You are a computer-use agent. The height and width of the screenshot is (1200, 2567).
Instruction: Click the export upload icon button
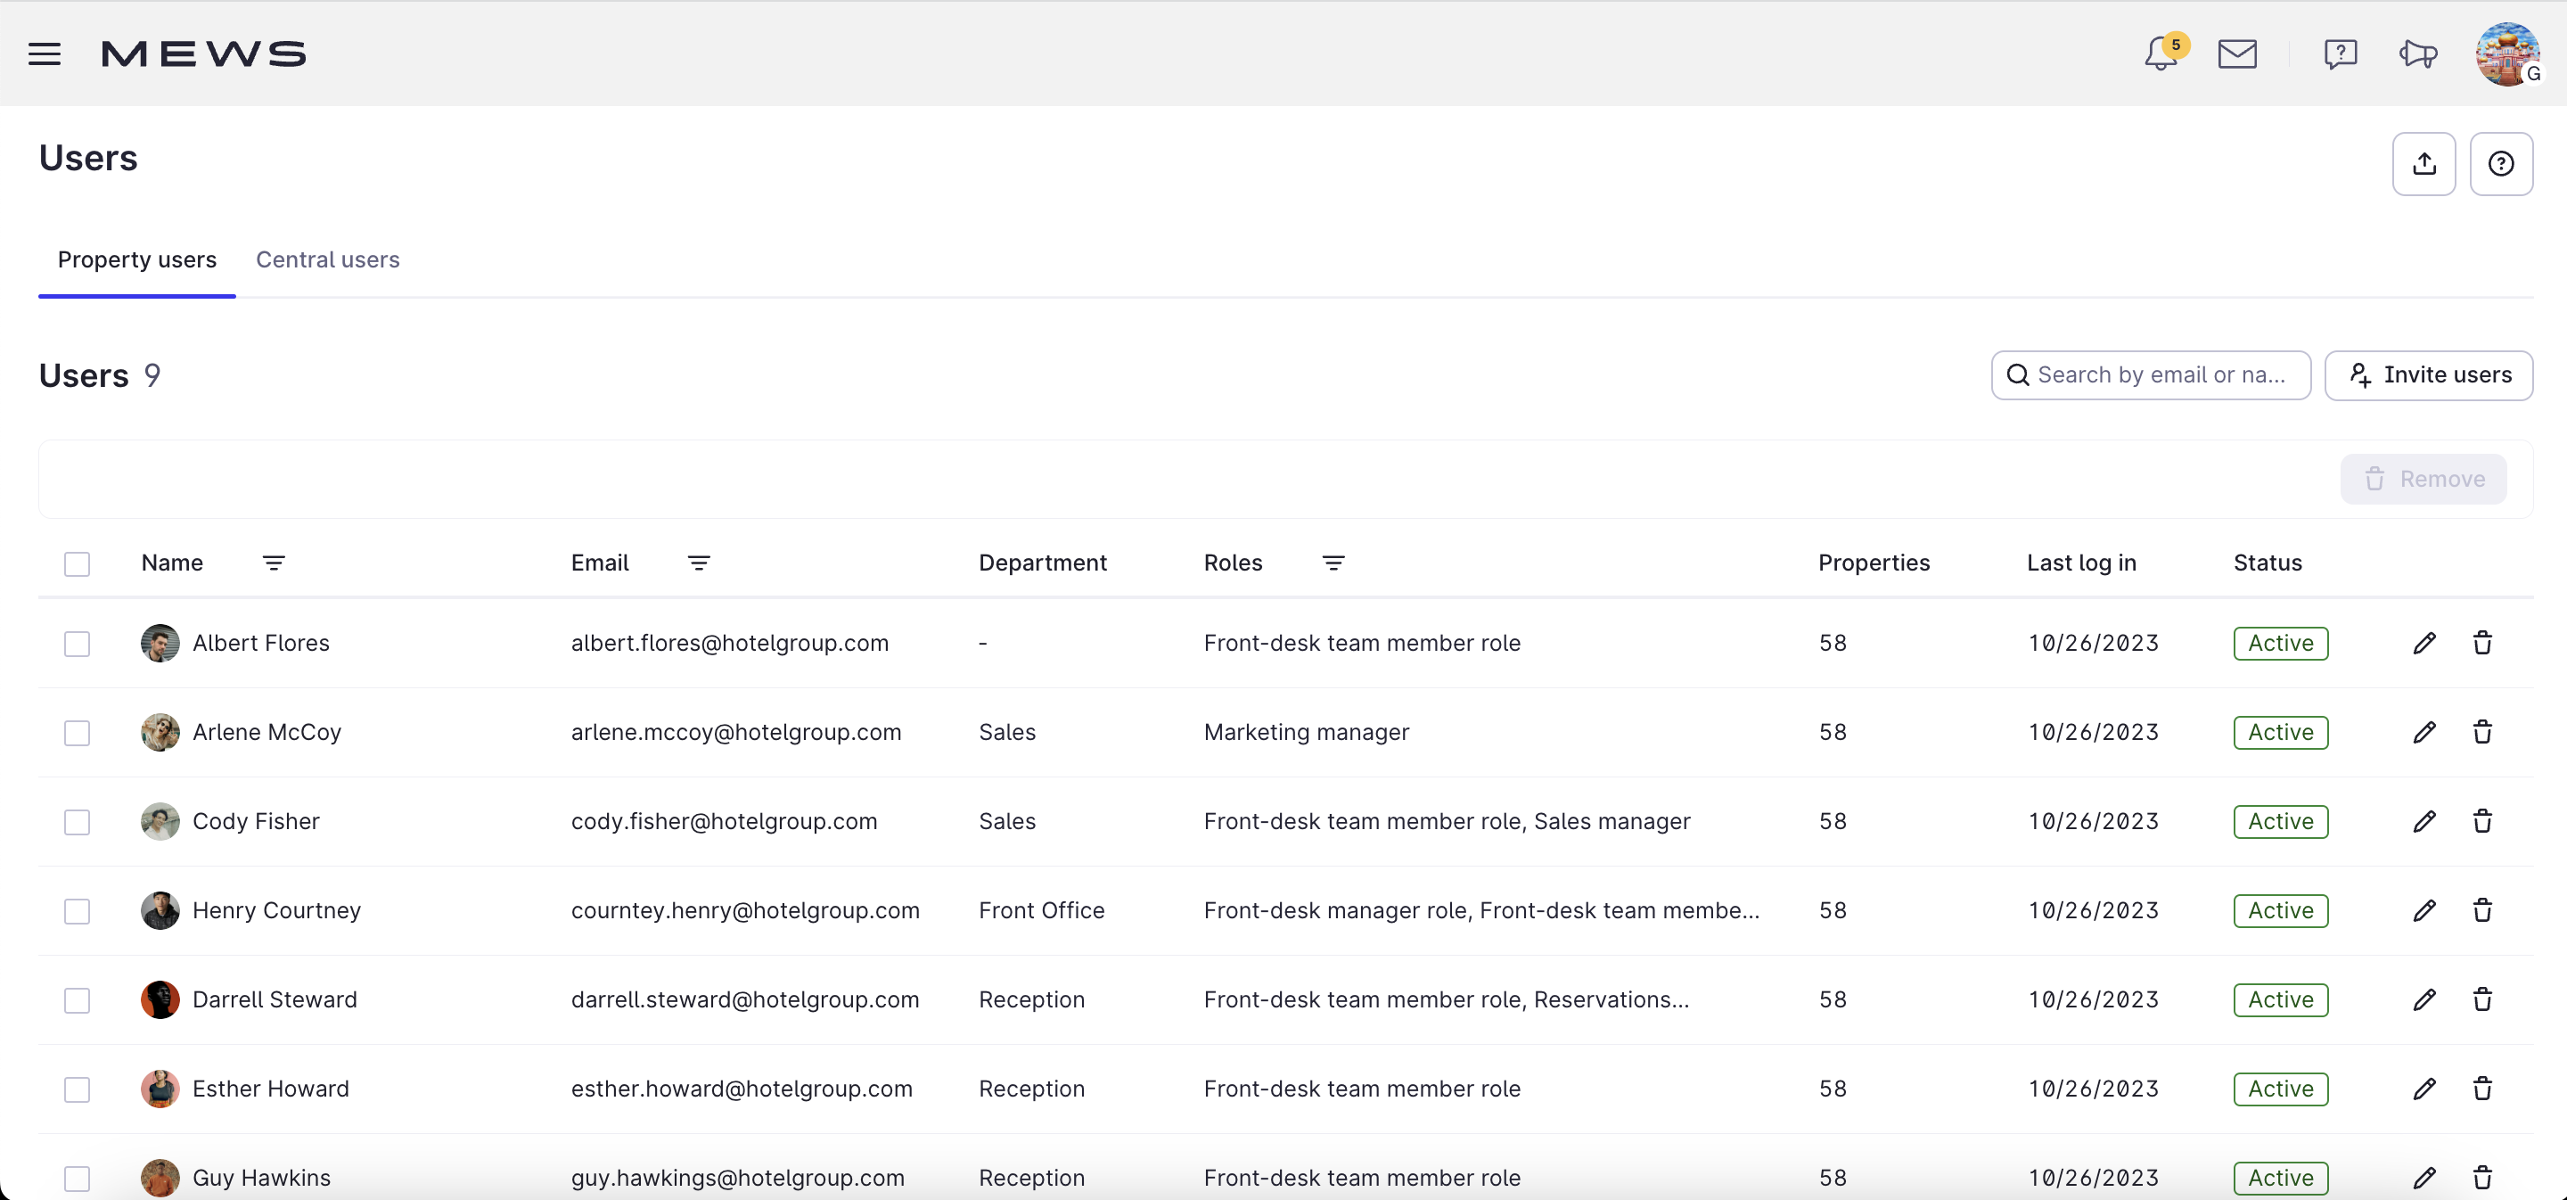tap(2423, 163)
